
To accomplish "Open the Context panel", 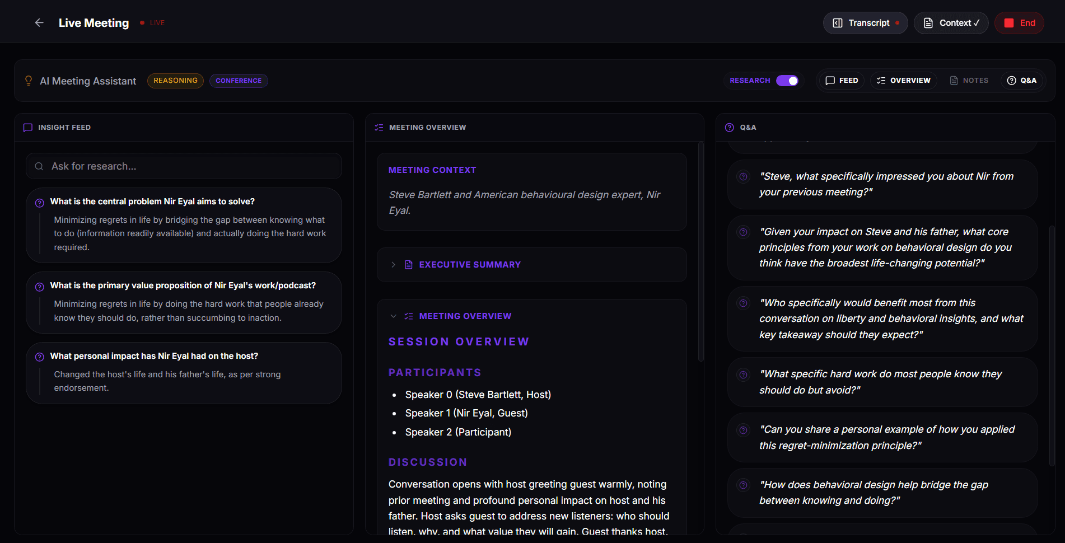I will tap(951, 23).
